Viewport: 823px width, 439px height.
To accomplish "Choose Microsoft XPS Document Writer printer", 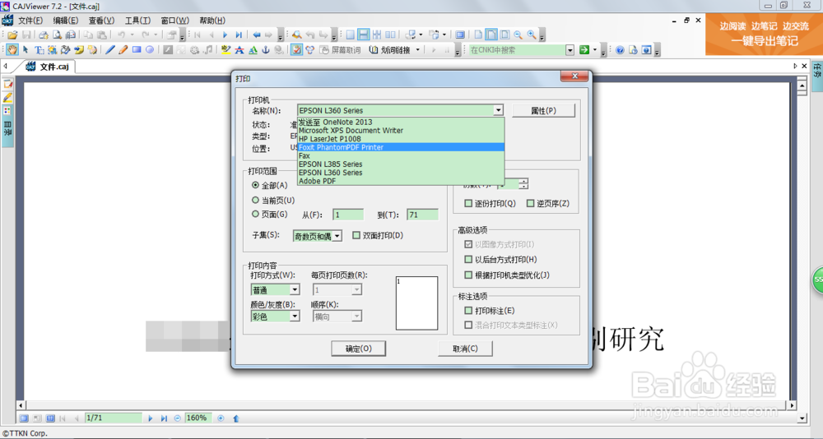I will click(x=401, y=131).
